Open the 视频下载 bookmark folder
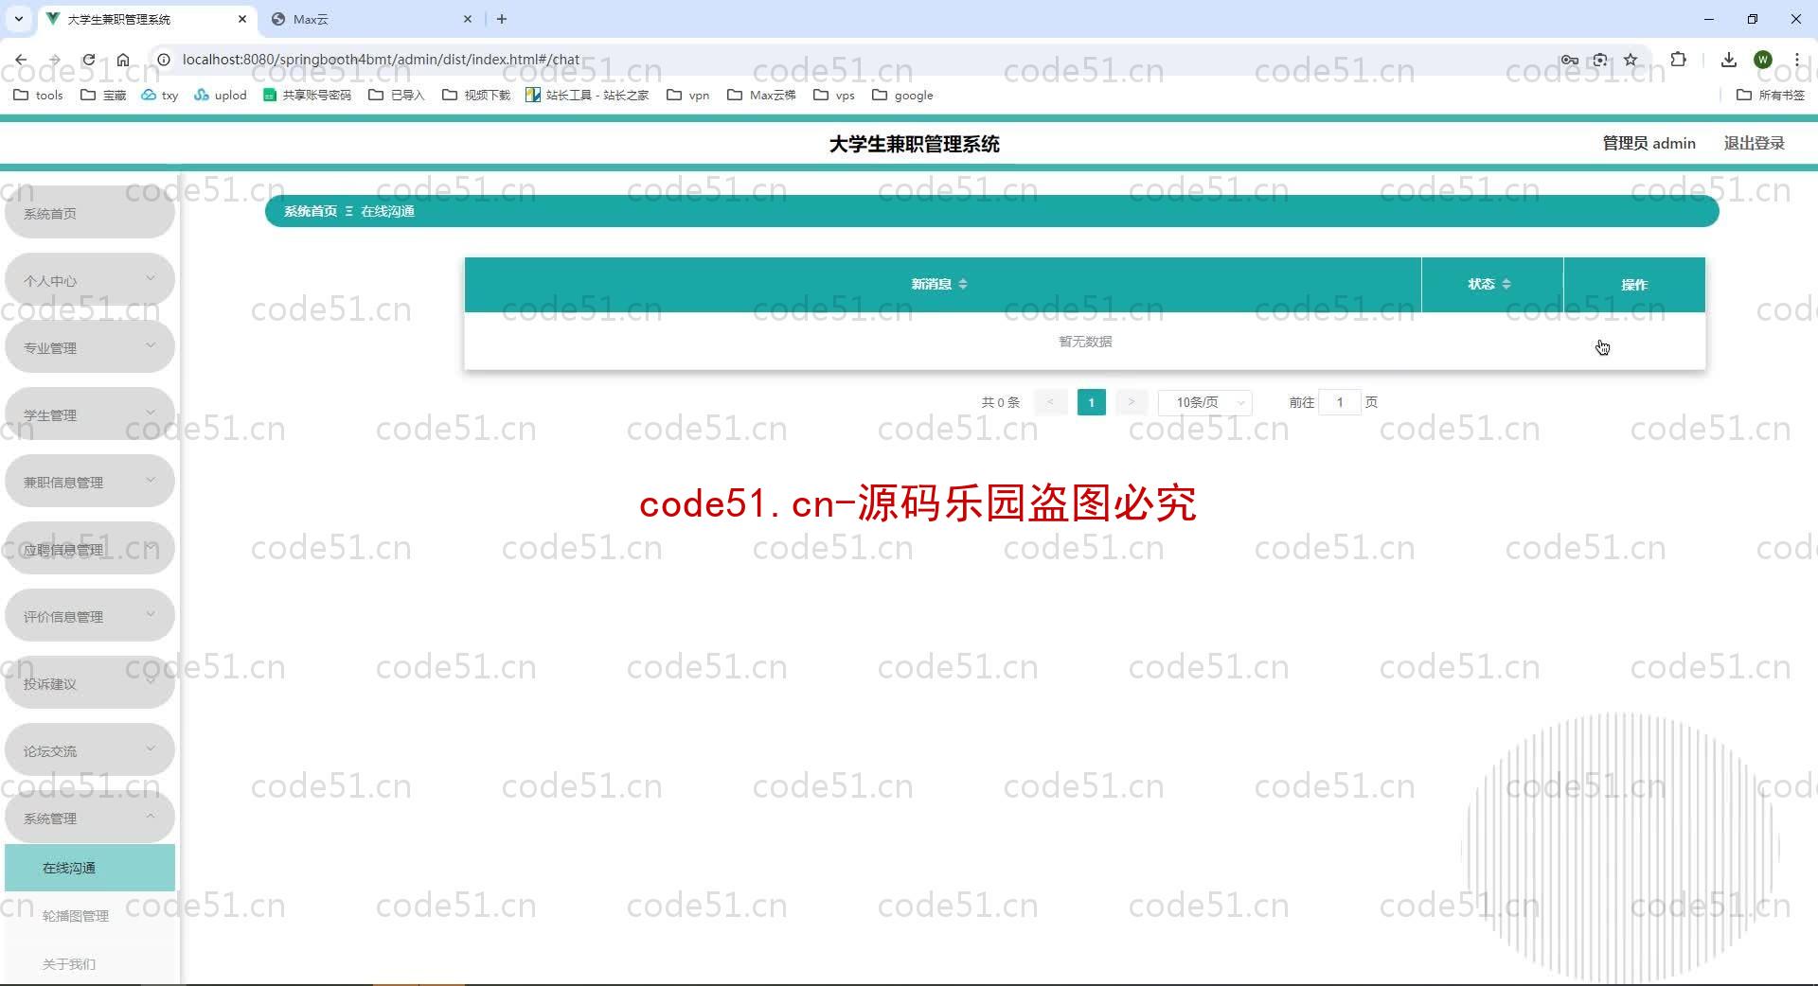1818x986 pixels. [x=476, y=95]
